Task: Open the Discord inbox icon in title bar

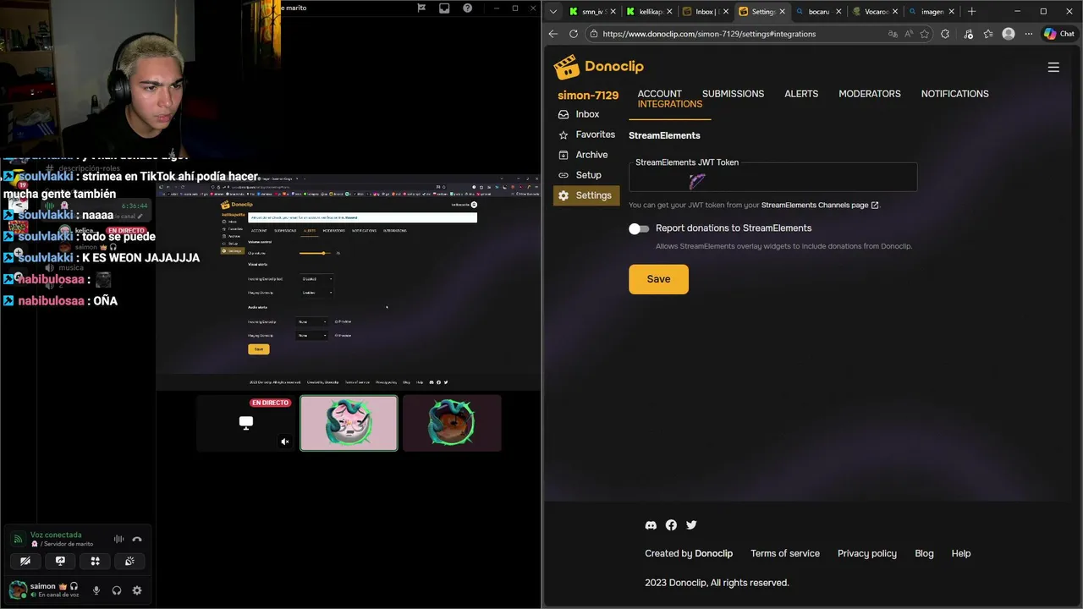Action: (444, 8)
